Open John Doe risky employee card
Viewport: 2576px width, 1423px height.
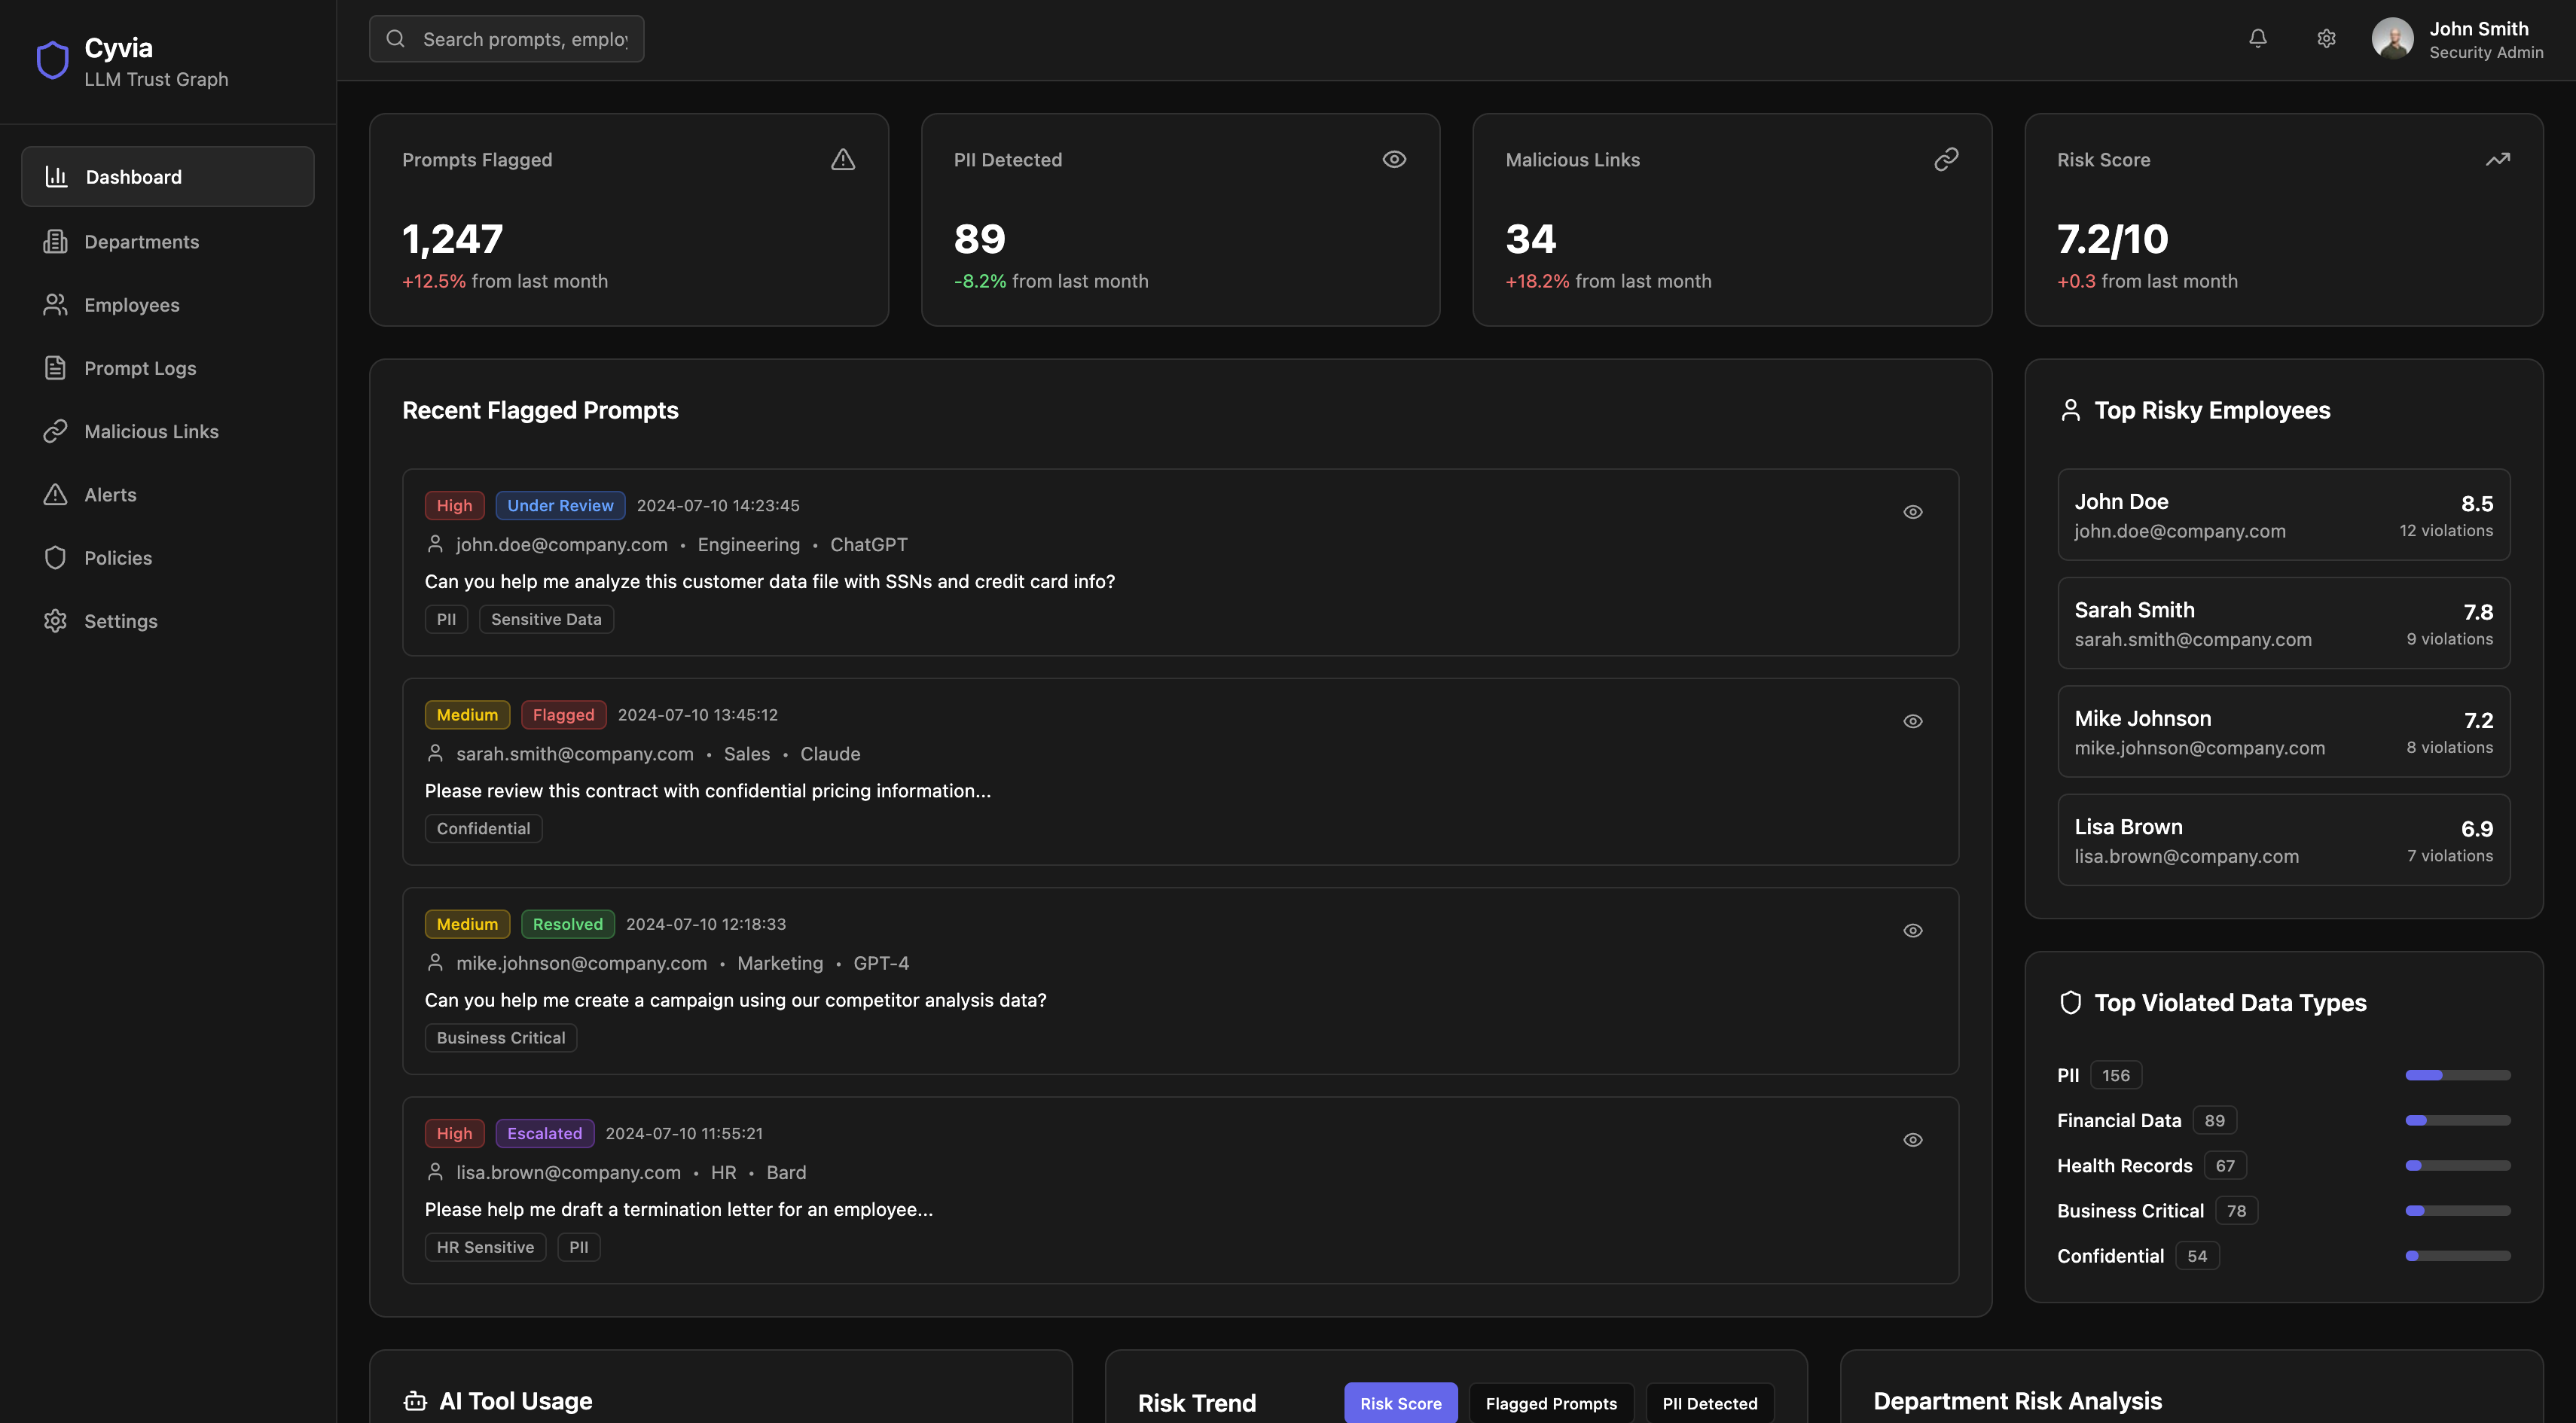2283,515
